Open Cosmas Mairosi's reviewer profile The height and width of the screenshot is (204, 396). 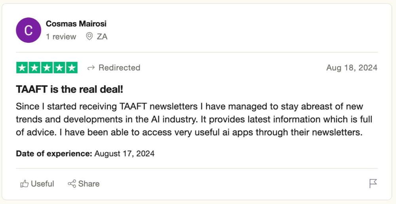click(x=76, y=24)
